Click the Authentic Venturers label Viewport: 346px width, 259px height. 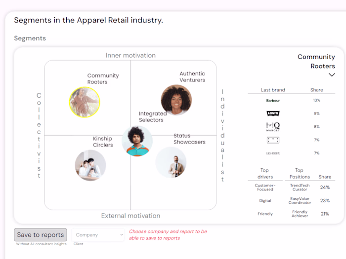[192, 77]
